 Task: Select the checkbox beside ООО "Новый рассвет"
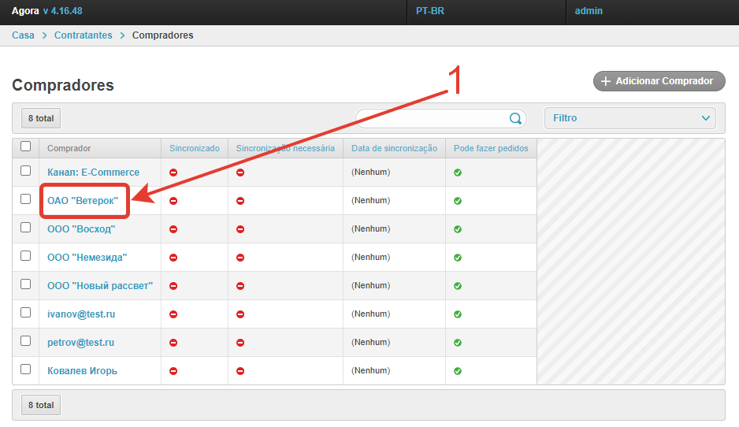[x=26, y=284]
